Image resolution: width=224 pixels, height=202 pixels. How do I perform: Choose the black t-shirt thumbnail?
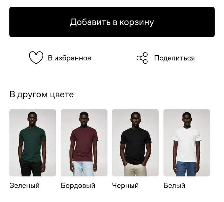[135, 143]
